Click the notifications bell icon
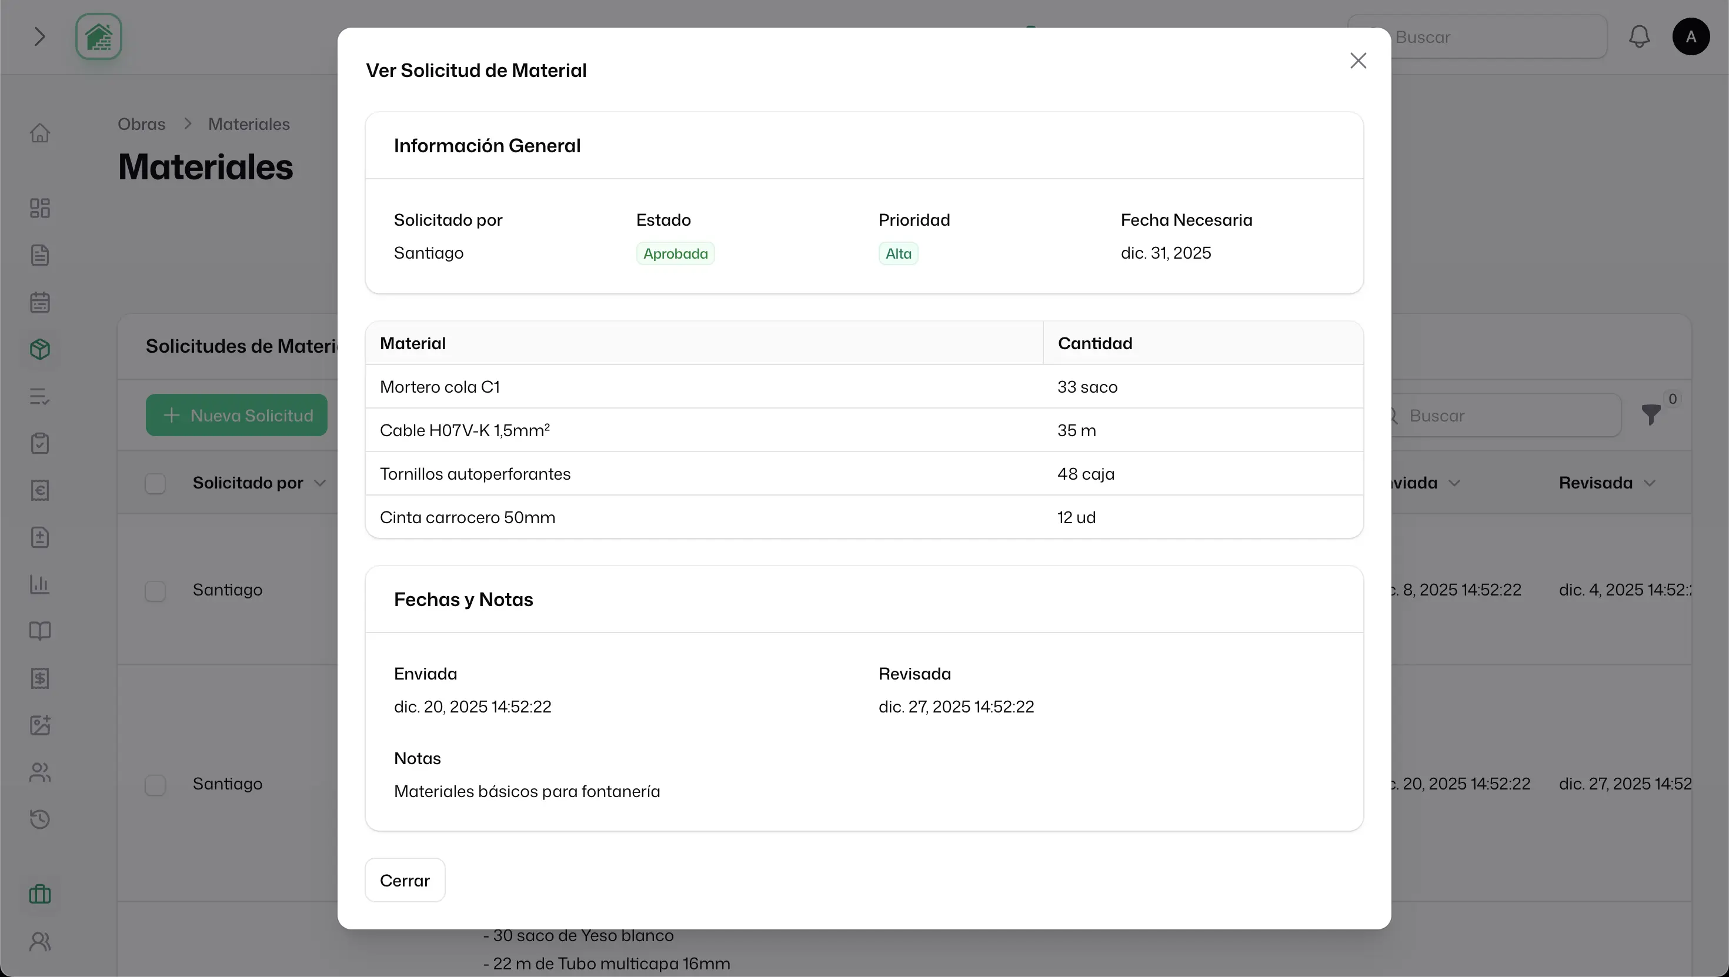Screen dimensions: 1729x977 (x=1638, y=37)
